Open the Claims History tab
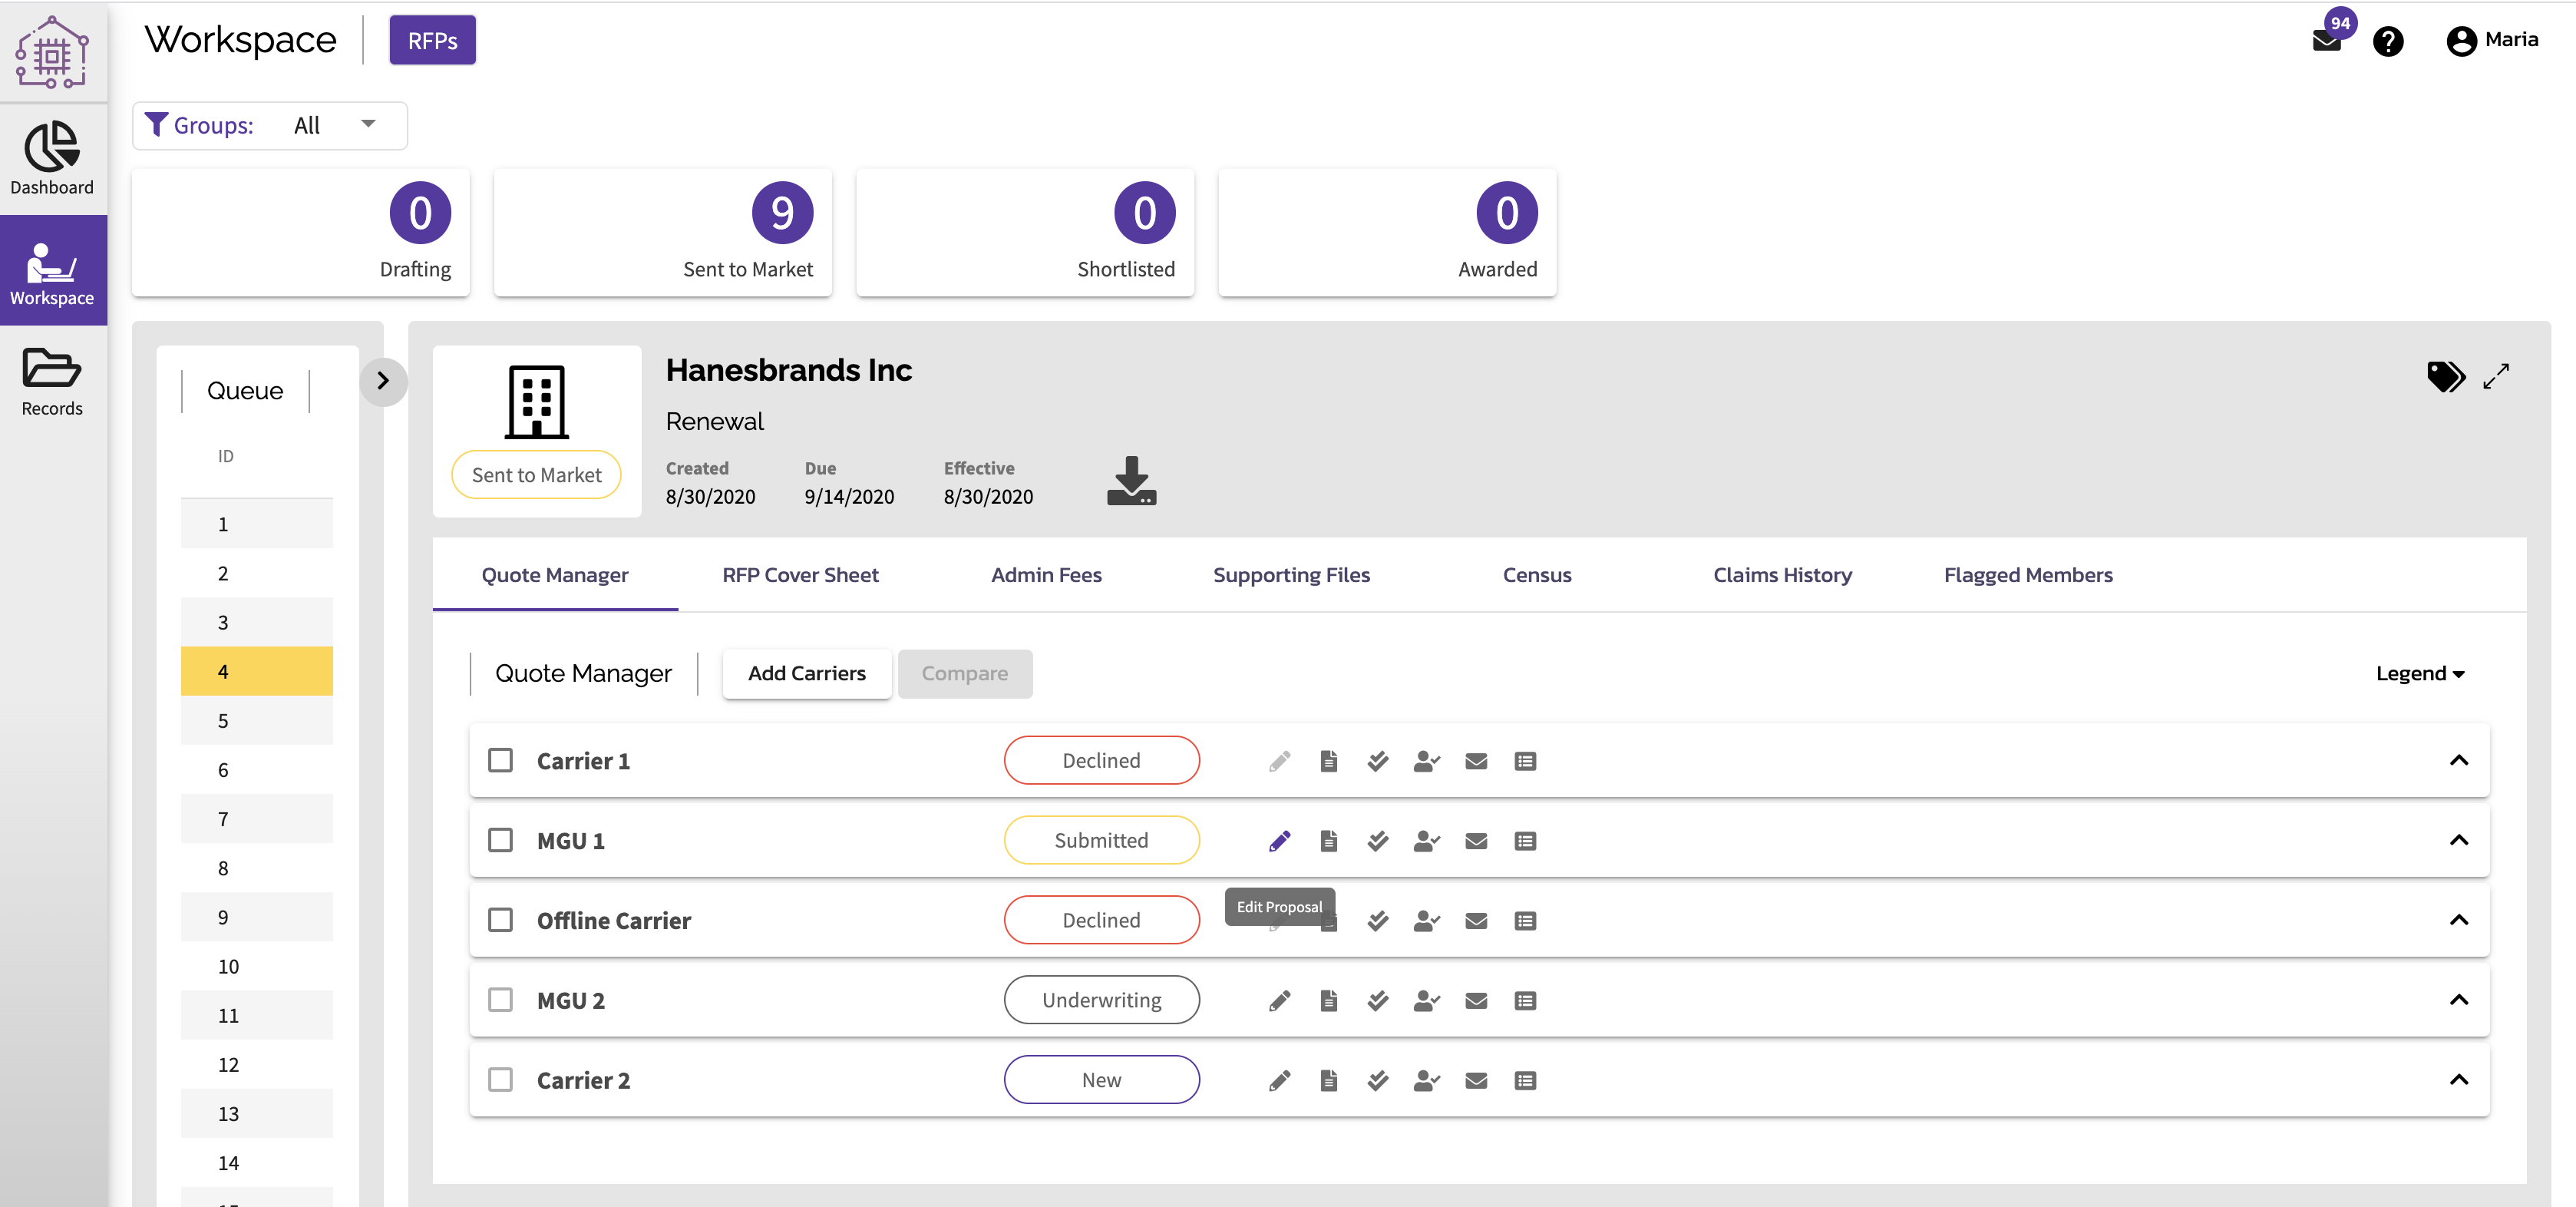 click(1782, 575)
